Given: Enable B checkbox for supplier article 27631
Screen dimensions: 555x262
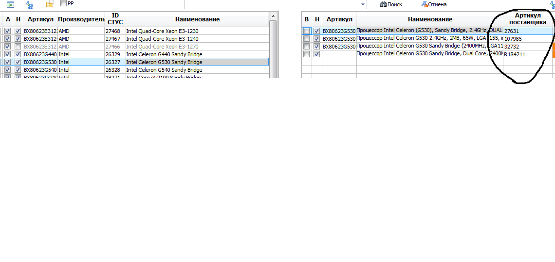Looking at the screenshot, I should [307, 31].
